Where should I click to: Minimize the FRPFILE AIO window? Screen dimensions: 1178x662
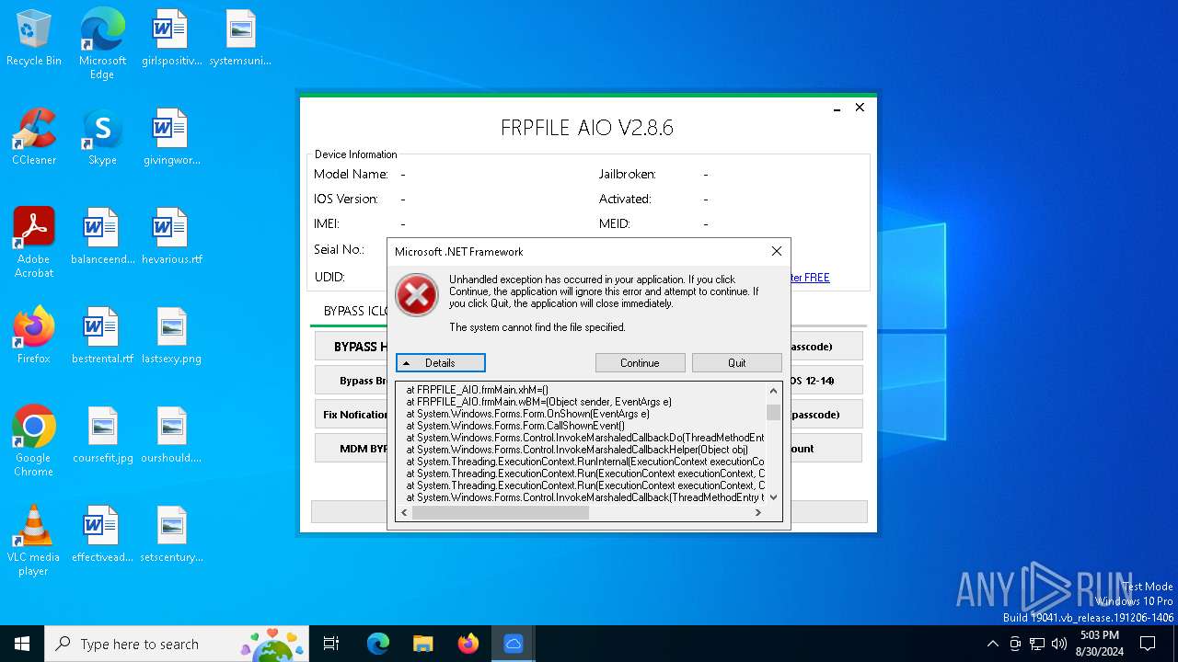pos(837,108)
